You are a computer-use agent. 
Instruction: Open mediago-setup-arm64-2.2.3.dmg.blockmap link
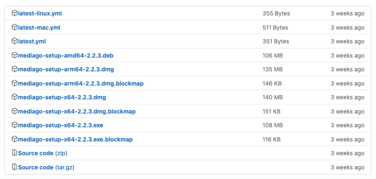[x=81, y=83]
